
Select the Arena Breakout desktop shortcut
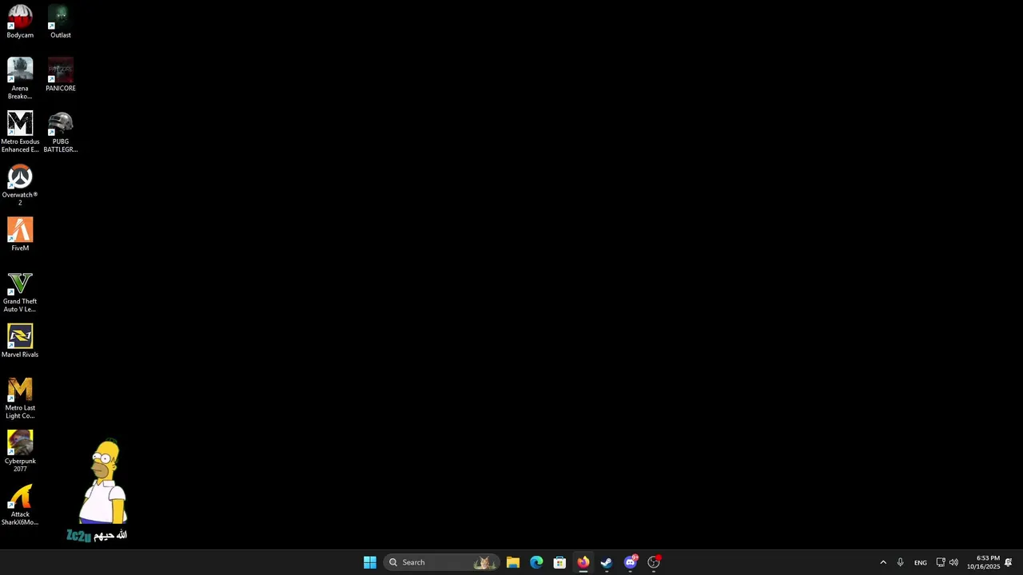(20, 78)
